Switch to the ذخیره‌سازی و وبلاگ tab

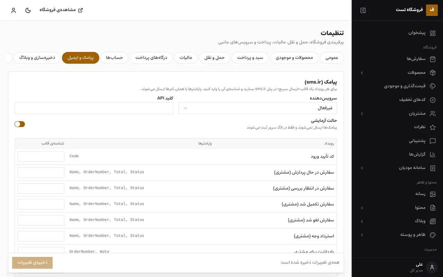[x=37, y=58]
